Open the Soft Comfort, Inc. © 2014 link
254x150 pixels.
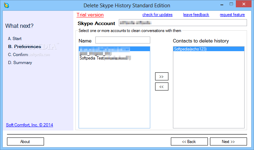(29, 125)
